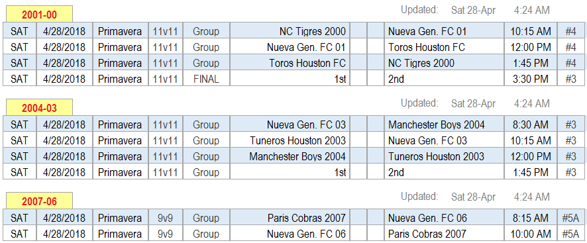Image resolution: width=587 pixels, height=243 pixels.
Task: Select the yellow 2001-00 division label
Action: [39, 15]
